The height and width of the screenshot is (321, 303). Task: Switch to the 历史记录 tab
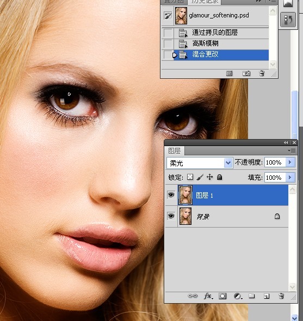pos(204,2)
